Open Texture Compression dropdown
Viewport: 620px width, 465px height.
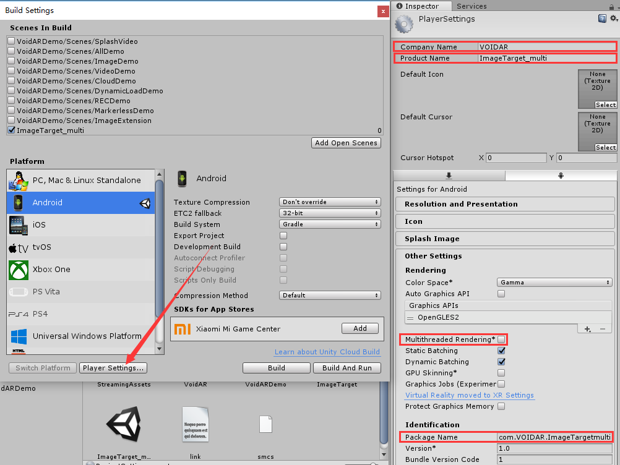[330, 202]
